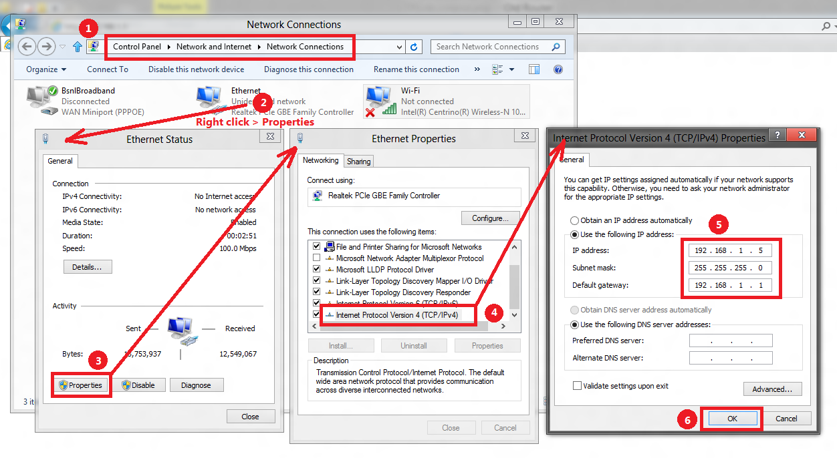Expand the Network and Internet breadcrumb arrow
837x458 pixels.
click(259, 47)
